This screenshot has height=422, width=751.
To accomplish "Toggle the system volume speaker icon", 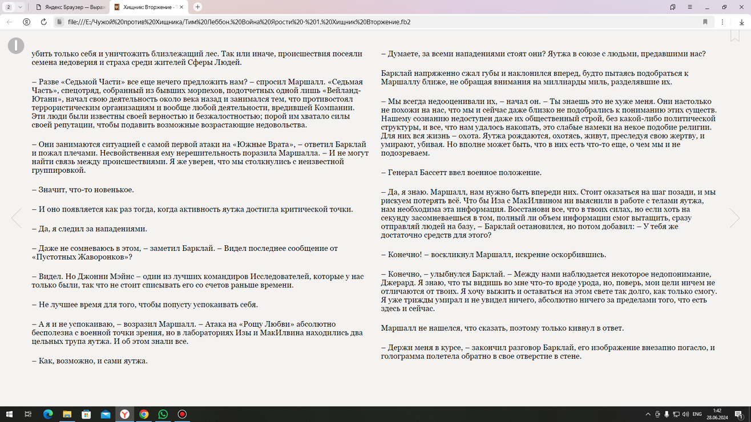I will click(686, 414).
